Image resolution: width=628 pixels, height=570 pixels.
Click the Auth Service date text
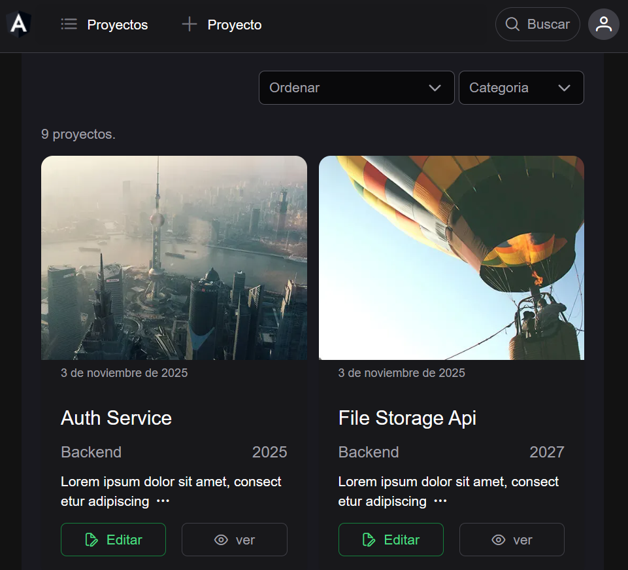tap(124, 372)
